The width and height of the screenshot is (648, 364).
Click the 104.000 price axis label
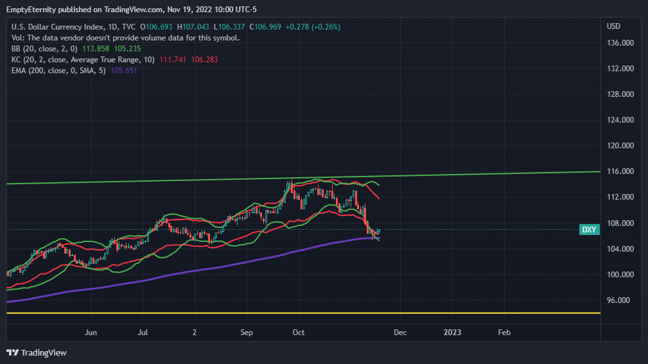(620, 248)
